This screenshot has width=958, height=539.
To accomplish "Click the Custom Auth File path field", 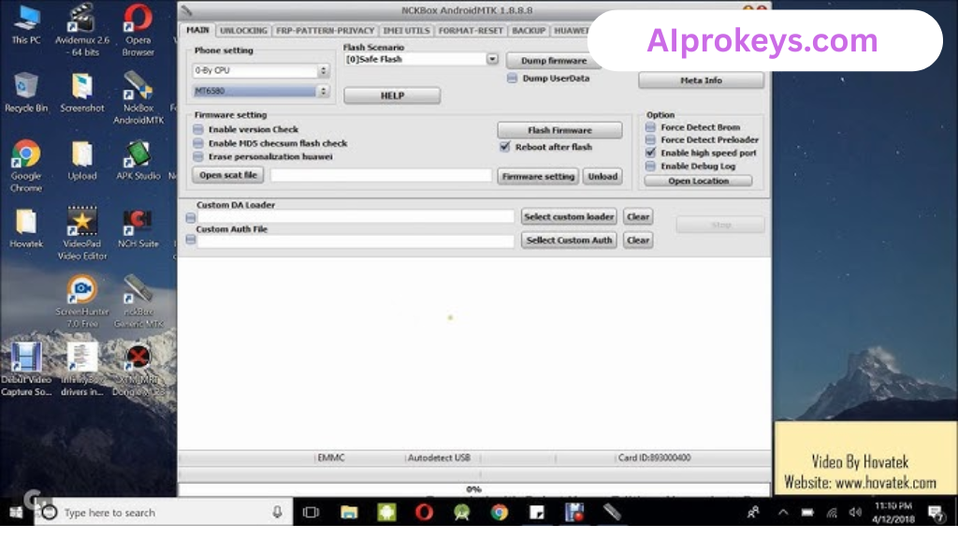I will [x=356, y=240].
